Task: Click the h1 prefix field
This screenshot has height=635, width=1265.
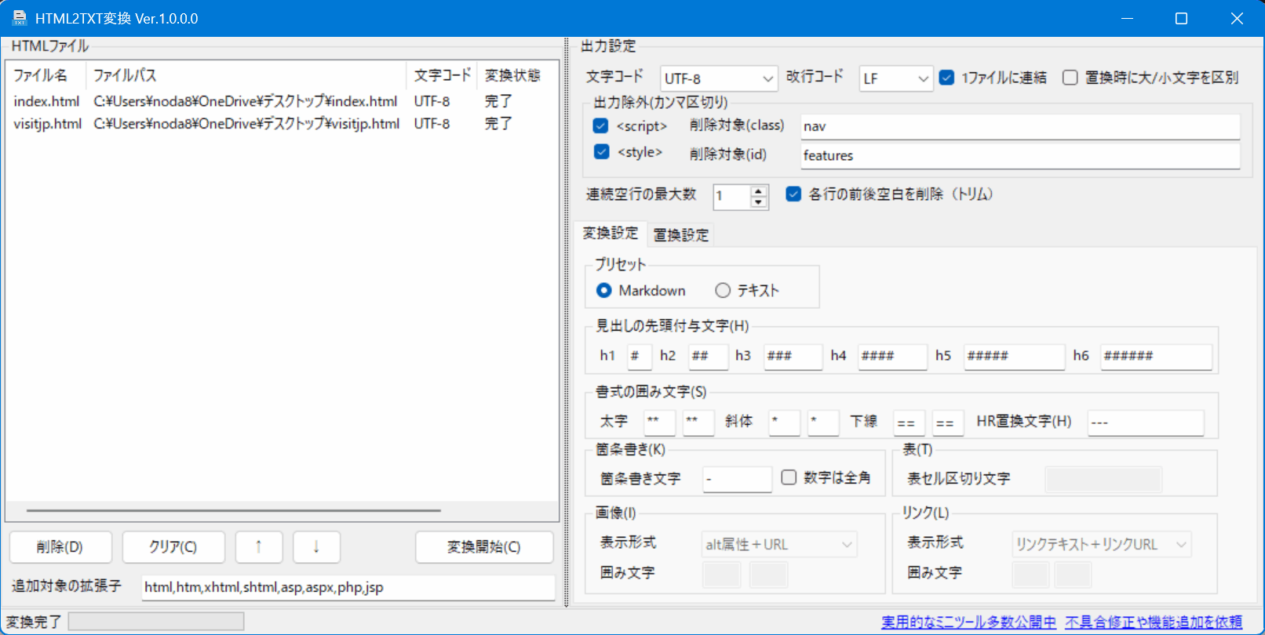Action: (x=640, y=356)
